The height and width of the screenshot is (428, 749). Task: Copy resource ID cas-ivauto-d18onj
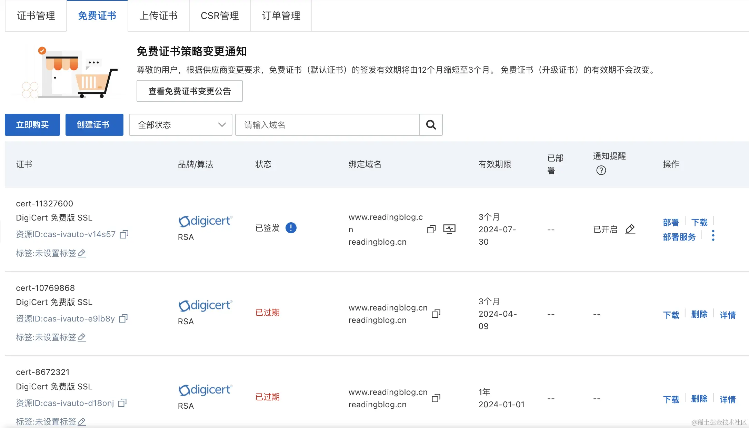(x=122, y=403)
